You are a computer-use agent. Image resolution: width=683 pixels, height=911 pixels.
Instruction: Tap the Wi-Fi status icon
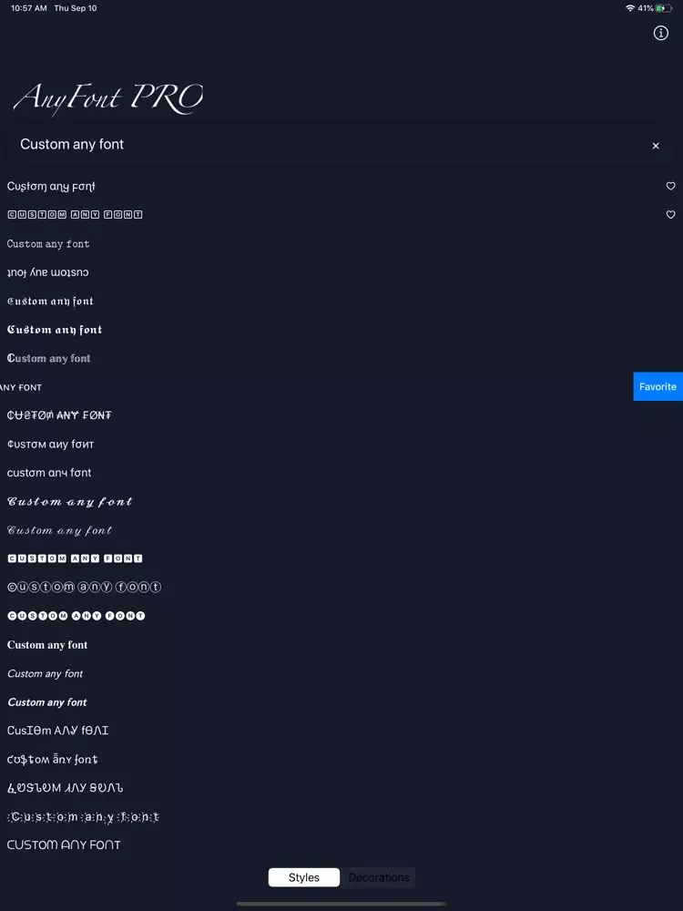coord(630,8)
